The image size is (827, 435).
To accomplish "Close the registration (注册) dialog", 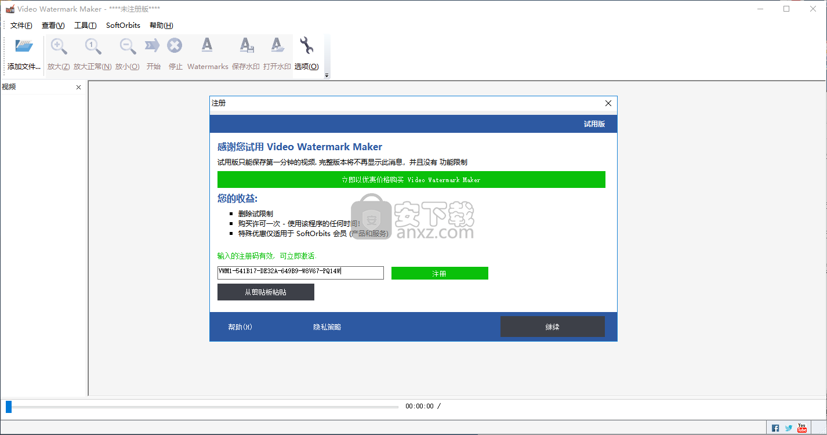I will [608, 103].
